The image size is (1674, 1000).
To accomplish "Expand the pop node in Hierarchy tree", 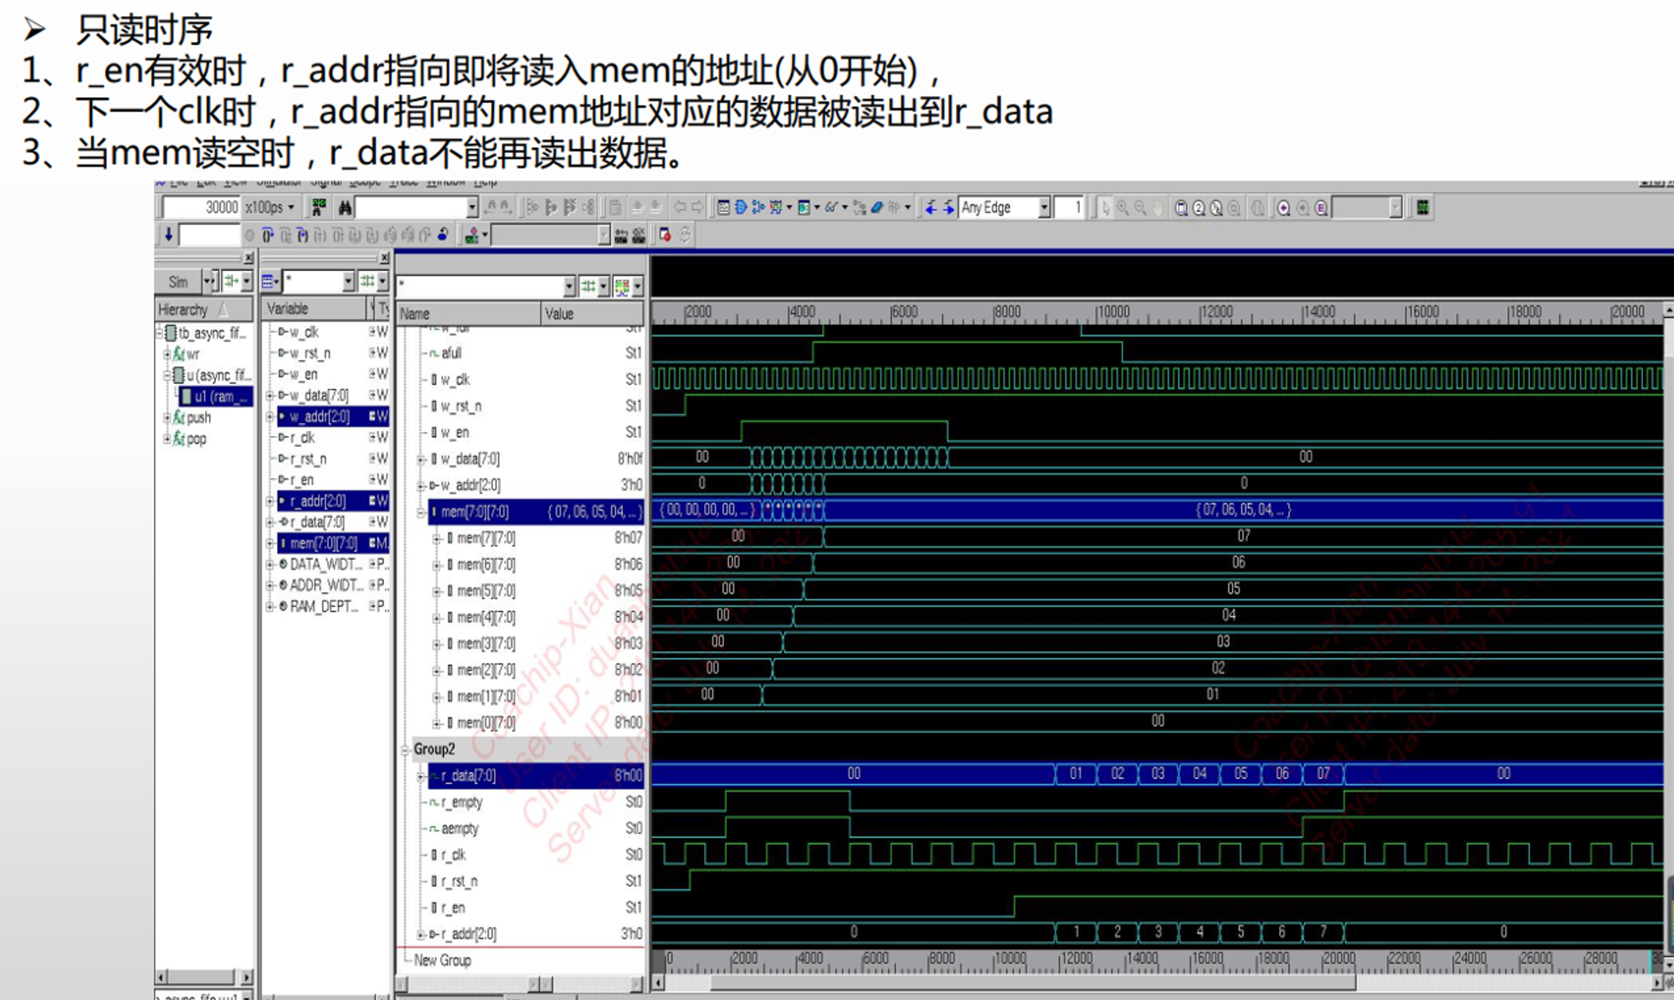I will pos(167,438).
